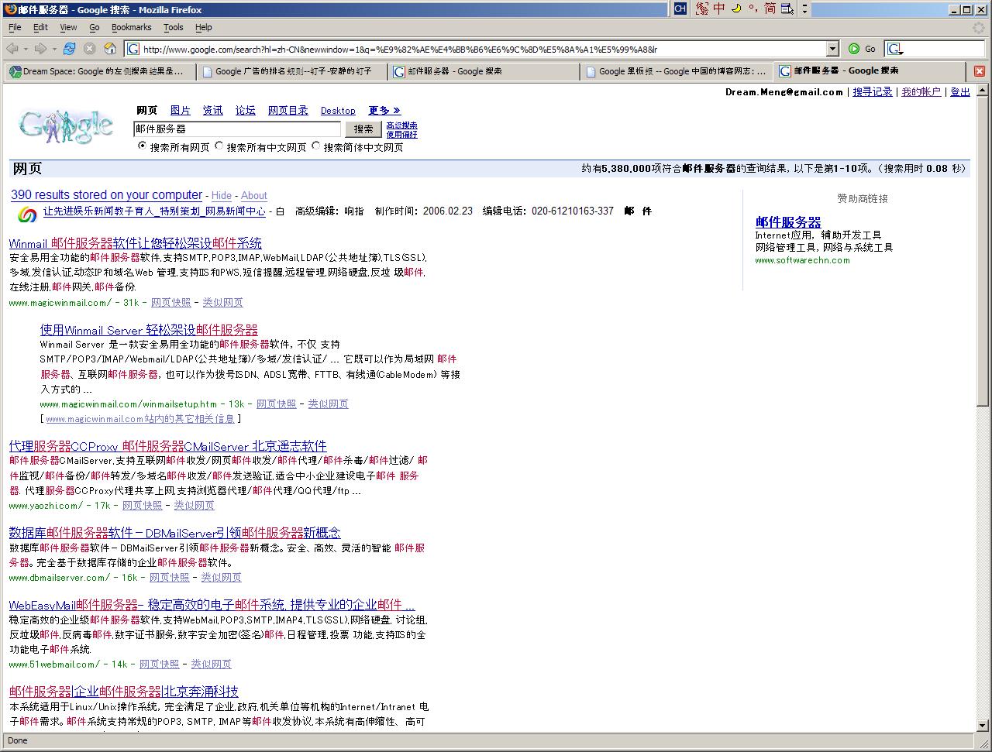
Task: Click the moon half-width toggle icon
Action: (736, 9)
